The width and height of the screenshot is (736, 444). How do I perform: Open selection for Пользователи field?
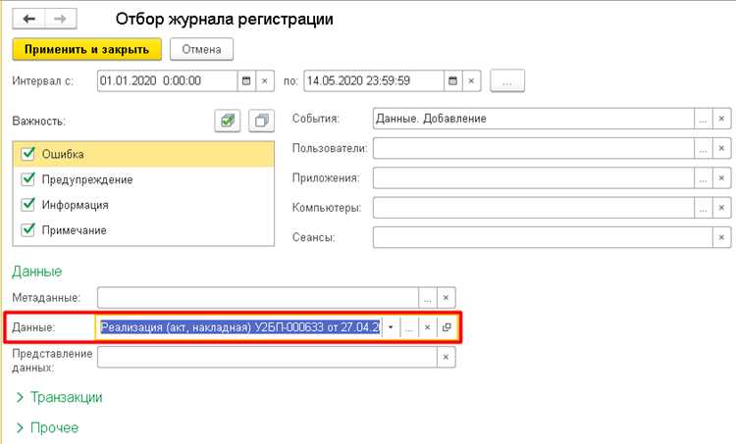tap(704, 148)
